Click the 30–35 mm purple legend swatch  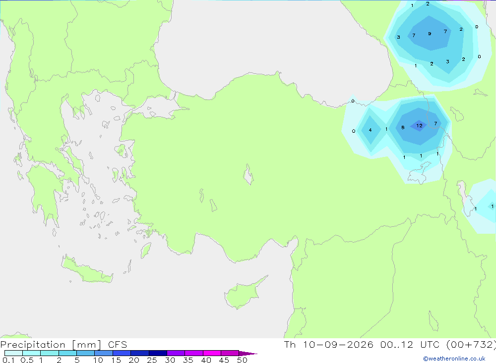pyautogui.click(x=176, y=353)
